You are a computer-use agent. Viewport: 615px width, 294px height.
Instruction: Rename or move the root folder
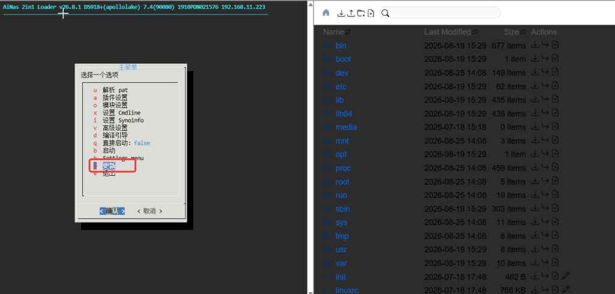(545, 181)
